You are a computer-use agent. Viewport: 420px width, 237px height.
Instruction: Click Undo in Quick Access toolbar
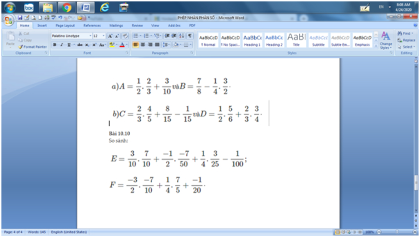[x=60, y=18]
